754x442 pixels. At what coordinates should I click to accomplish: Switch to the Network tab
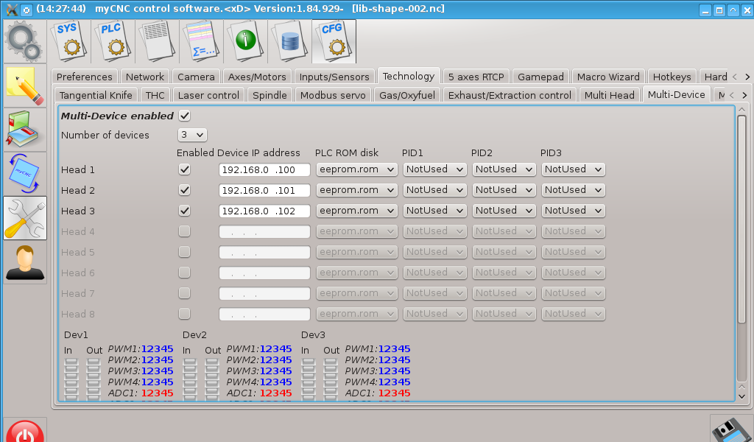click(x=145, y=77)
